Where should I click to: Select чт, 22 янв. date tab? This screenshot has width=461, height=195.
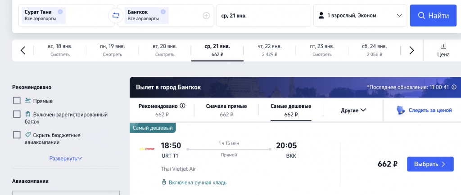click(270, 50)
